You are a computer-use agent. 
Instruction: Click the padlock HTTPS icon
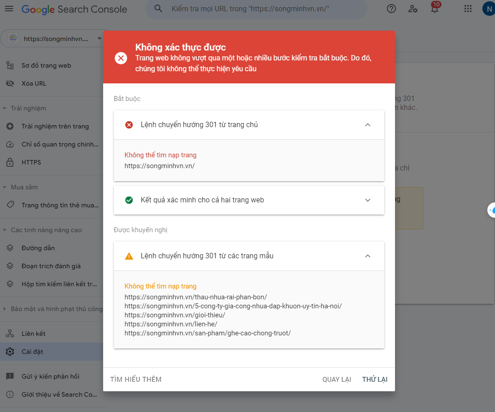click(x=10, y=162)
